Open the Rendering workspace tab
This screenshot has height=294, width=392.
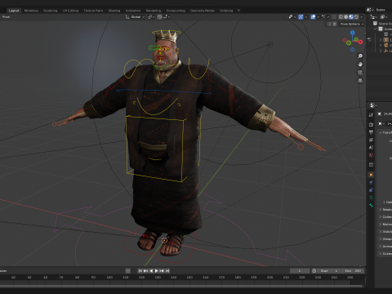tap(154, 11)
